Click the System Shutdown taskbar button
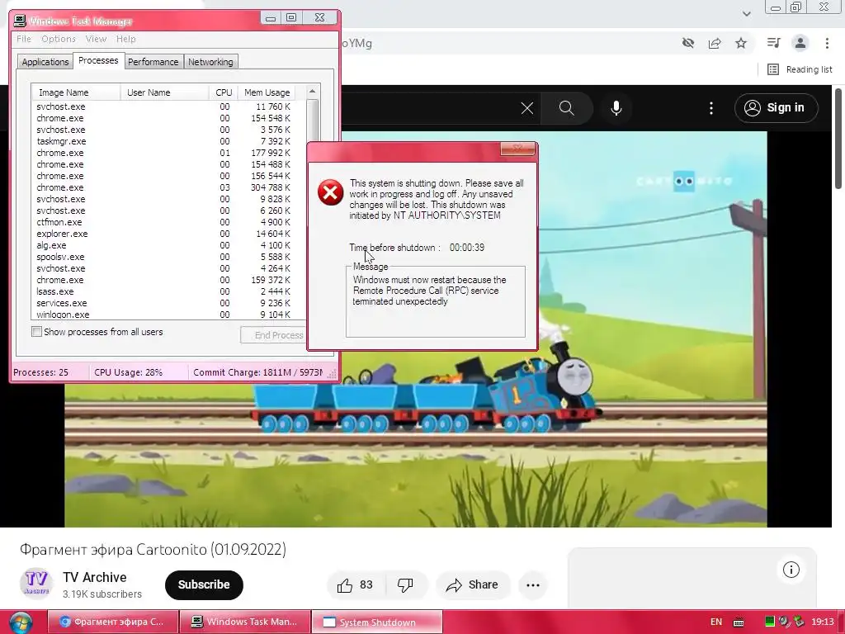The height and width of the screenshot is (634, 845). (377, 622)
